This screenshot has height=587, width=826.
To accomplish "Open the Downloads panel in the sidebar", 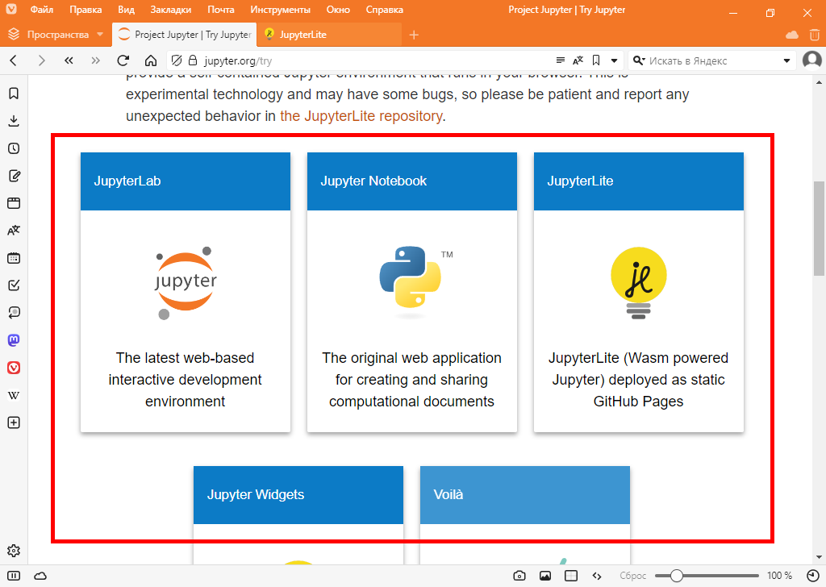I will click(x=14, y=121).
